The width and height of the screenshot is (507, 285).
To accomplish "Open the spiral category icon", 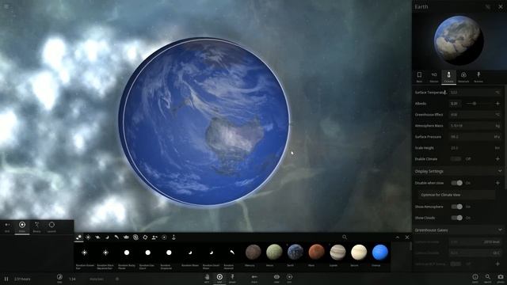I will click(135, 237).
